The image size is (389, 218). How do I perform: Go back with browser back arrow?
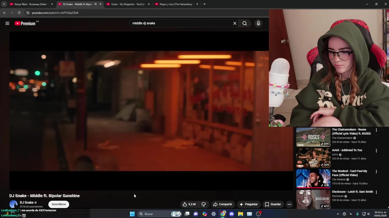click(x=4, y=13)
